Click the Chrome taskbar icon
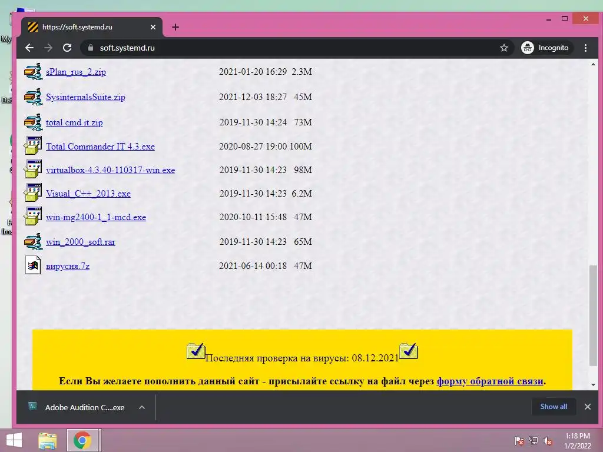Image resolution: width=603 pixels, height=452 pixels. click(x=82, y=440)
